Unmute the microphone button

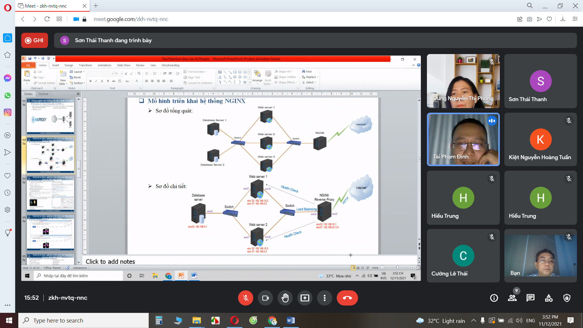(246, 298)
